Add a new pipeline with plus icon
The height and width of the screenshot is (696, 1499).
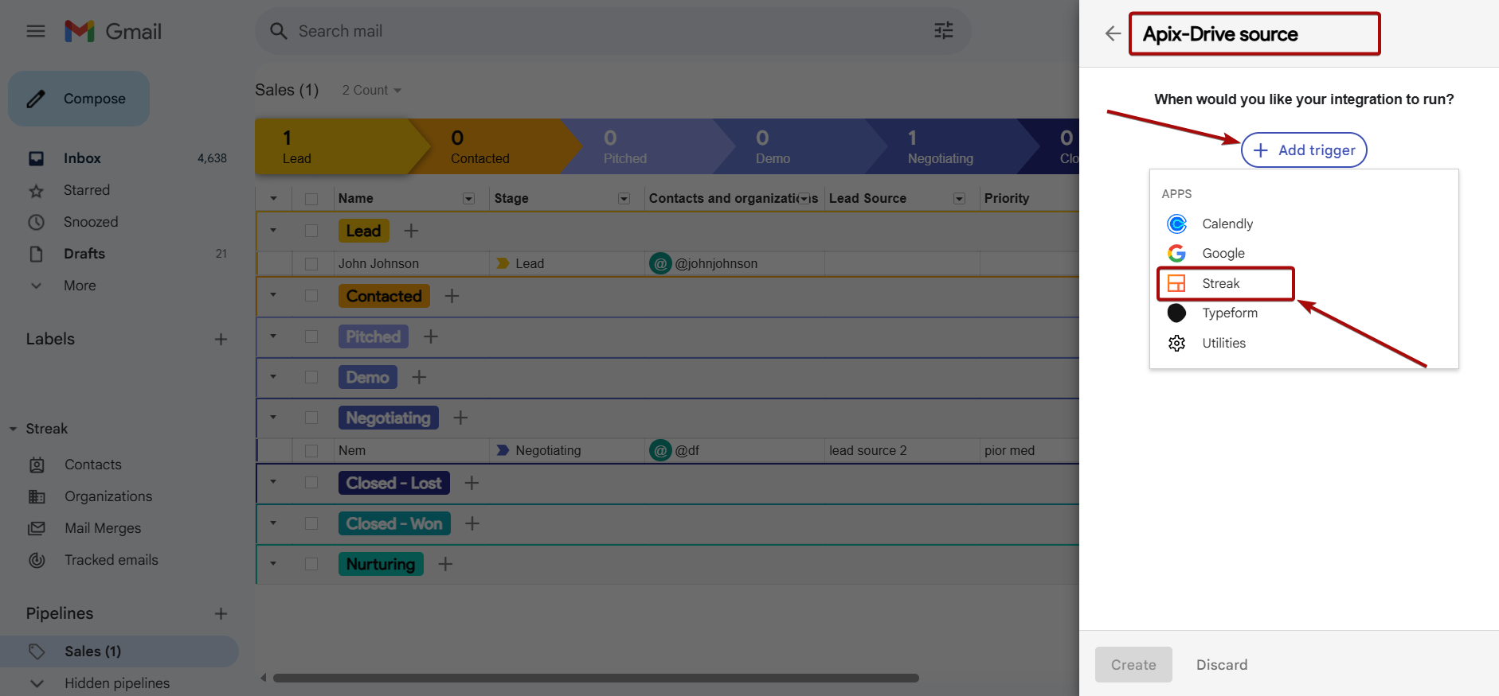point(221,613)
